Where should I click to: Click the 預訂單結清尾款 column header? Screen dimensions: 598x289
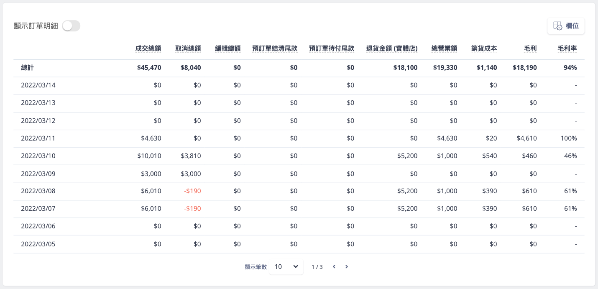coord(275,48)
